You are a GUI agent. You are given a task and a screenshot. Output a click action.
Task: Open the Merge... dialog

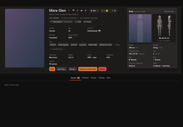(x=73, y=69)
